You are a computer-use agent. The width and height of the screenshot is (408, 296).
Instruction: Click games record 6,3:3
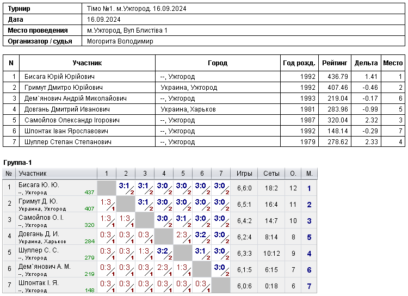click(244, 254)
